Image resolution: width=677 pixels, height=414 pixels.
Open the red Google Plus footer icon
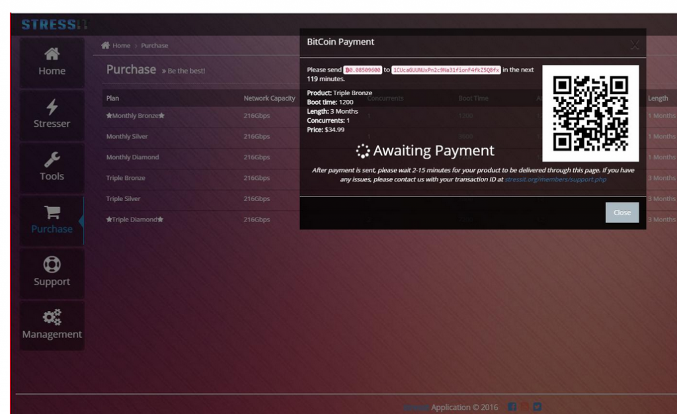coord(524,407)
